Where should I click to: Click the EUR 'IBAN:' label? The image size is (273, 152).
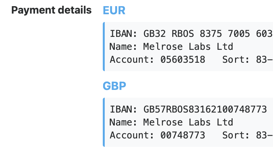pos(124,34)
